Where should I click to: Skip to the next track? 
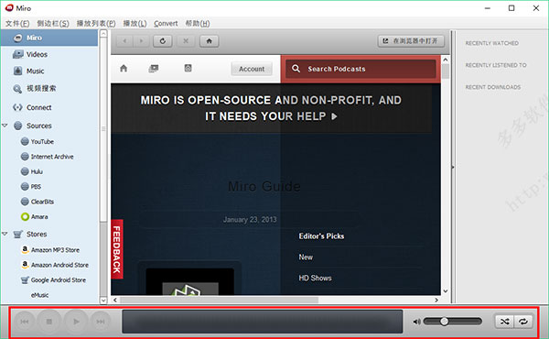click(101, 322)
